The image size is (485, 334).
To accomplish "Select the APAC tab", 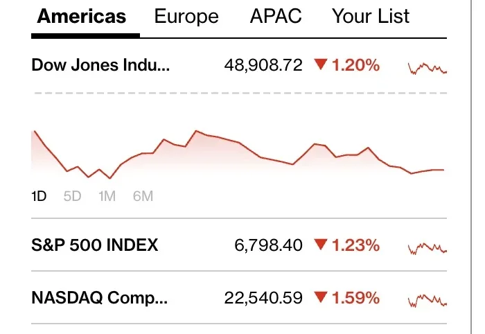I will tap(276, 17).
